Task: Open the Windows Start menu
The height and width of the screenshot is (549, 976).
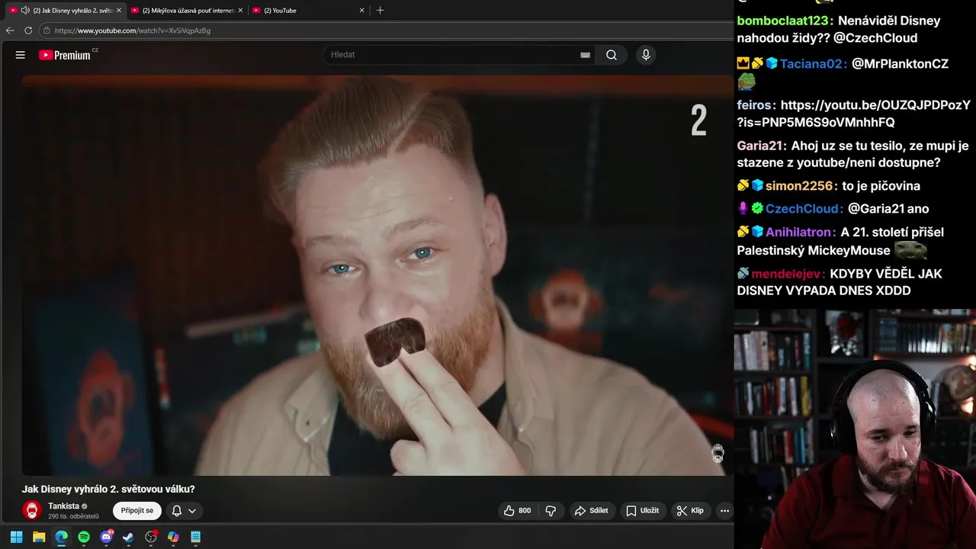Action: click(16, 537)
